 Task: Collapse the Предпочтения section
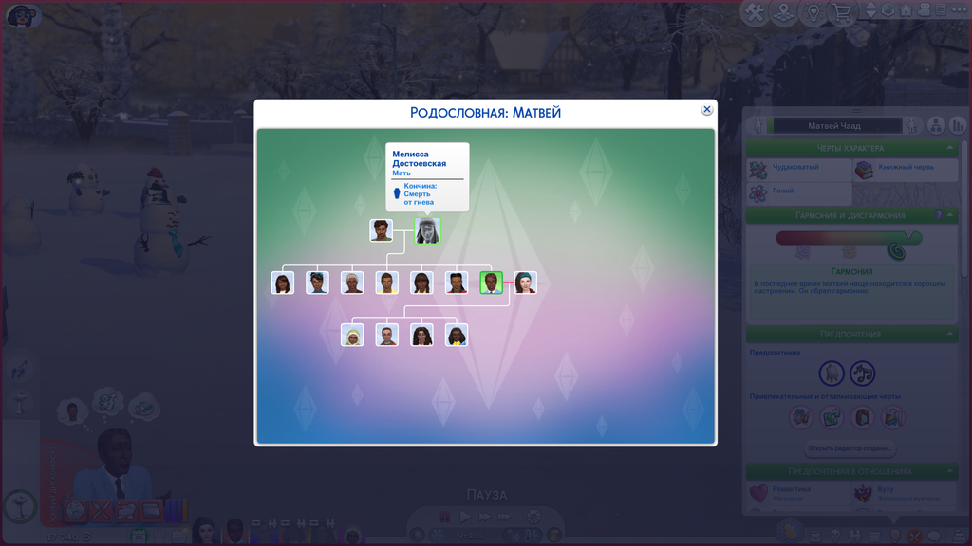tap(949, 334)
